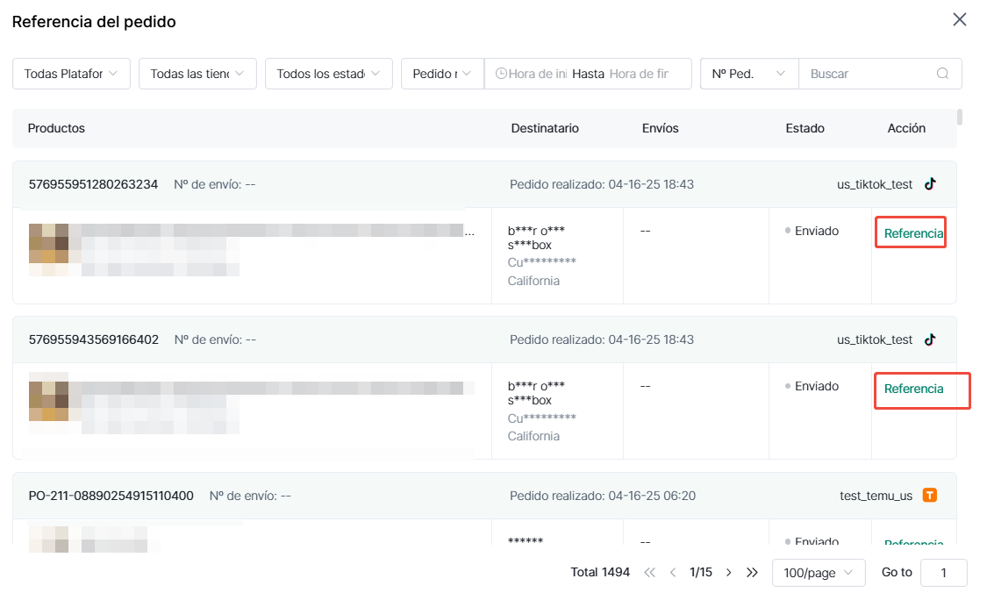Image resolution: width=987 pixels, height=593 pixels.
Task: Click the search magnifier icon
Action: [942, 74]
